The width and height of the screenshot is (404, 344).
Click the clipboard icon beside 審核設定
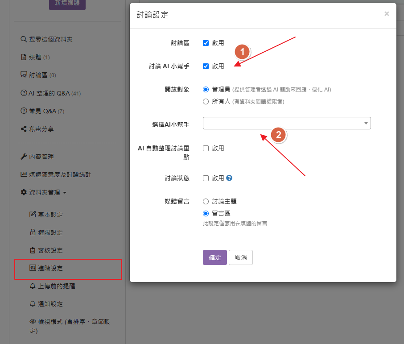click(x=33, y=250)
